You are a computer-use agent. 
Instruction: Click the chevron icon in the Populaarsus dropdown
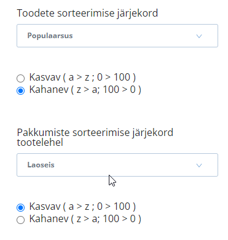pyautogui.click(x=199, y=36)
